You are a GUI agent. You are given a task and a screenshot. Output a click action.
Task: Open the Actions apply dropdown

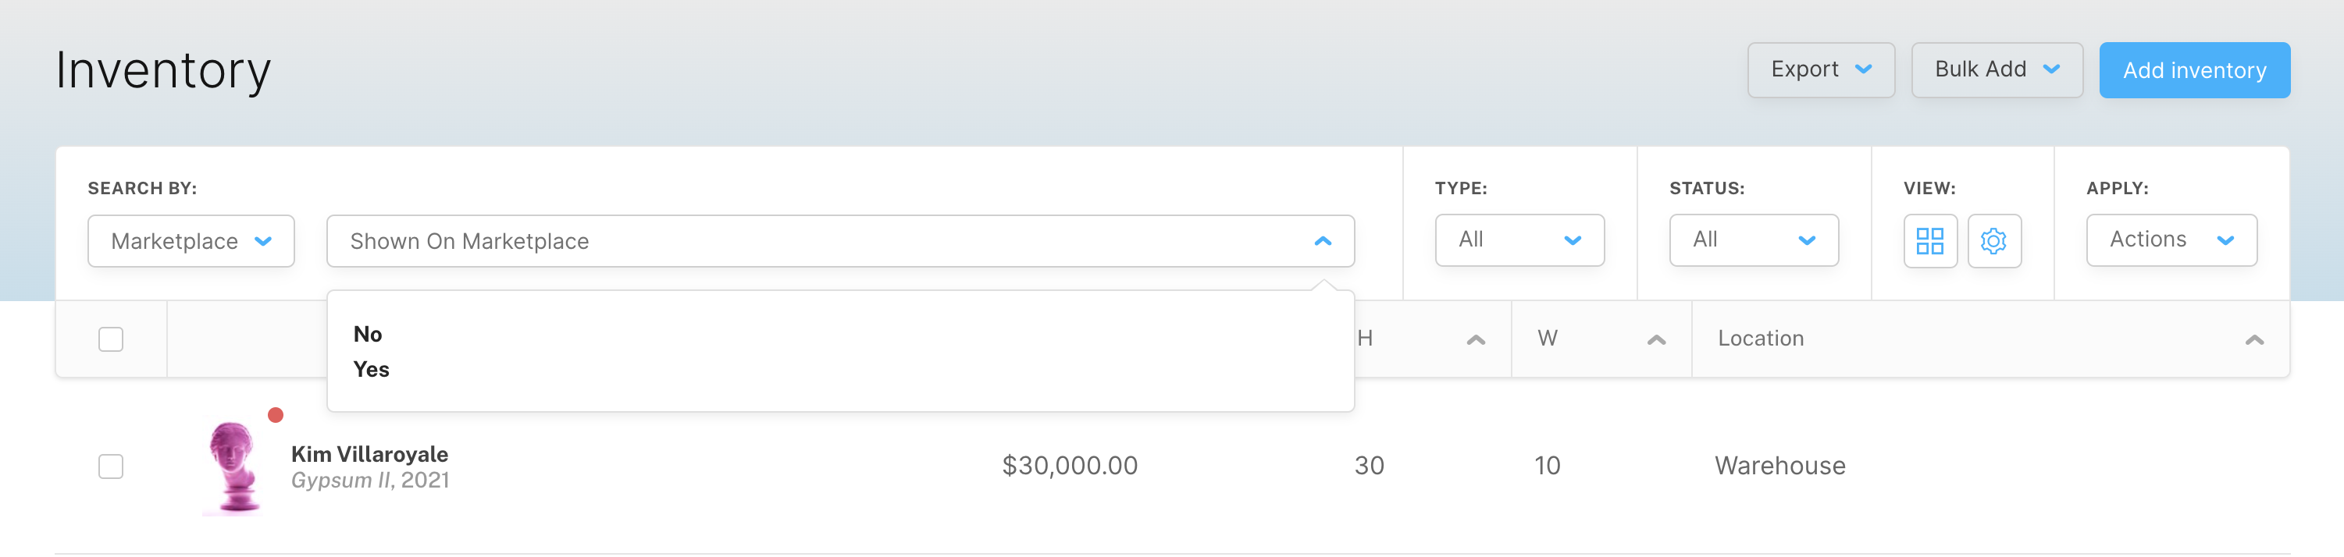point(2171,239)
